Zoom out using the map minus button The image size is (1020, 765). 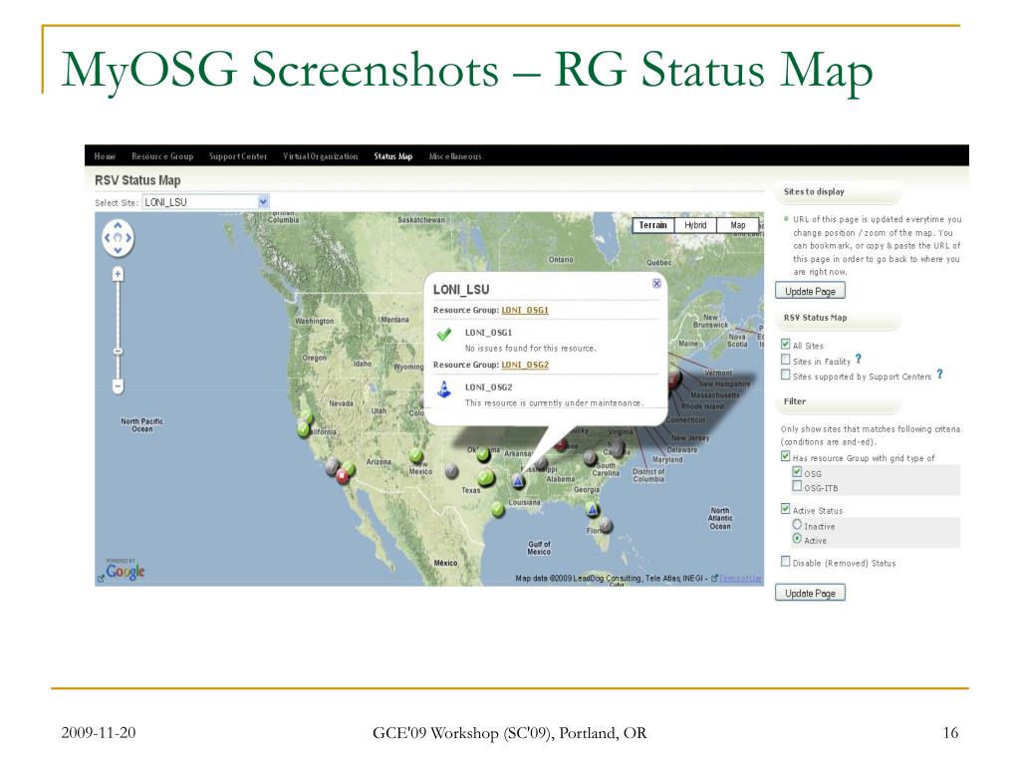(x=118, y=386)
